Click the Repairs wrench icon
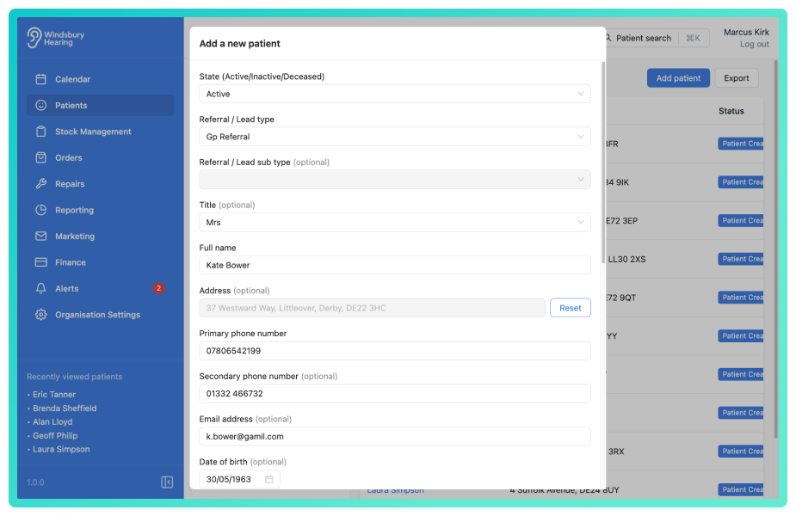Screen dimensions: 796x516 coord(41,184)
